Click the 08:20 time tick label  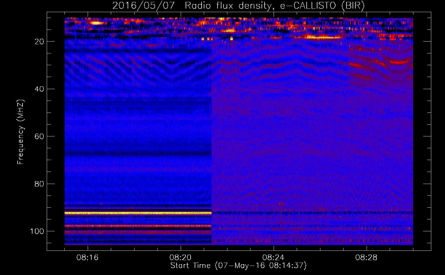click(180, 258)
